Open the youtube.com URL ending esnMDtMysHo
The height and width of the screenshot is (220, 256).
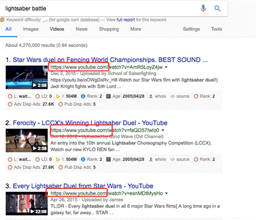click(x=107, y=193)
